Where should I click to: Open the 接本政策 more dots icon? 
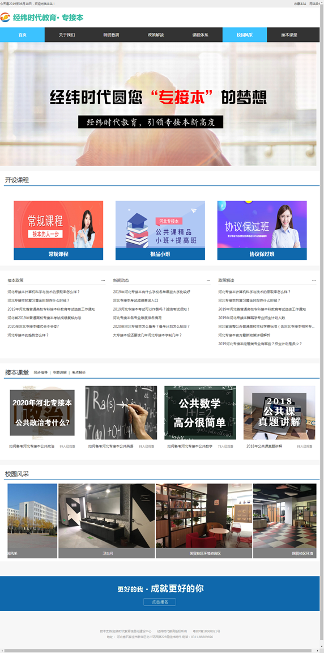103,280
